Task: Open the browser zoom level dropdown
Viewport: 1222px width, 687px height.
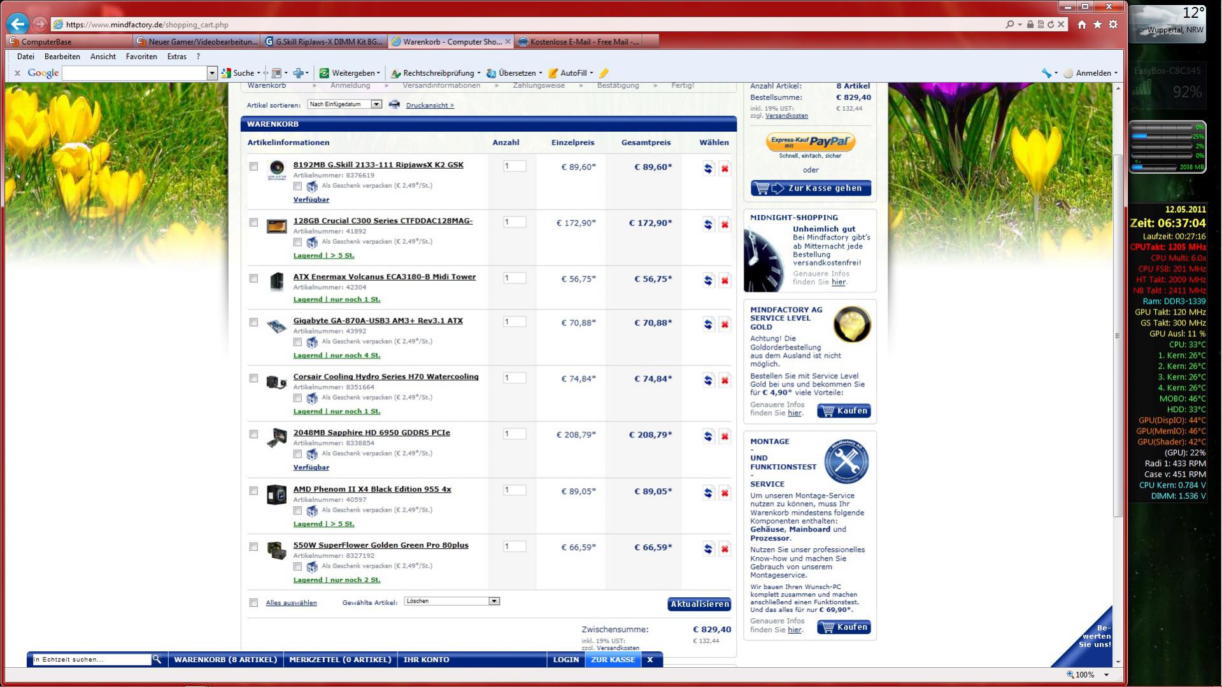Action: click(1106, 675)
